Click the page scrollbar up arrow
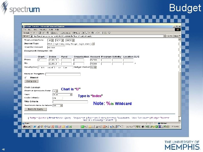Viewport: 203px width, 152px height. (x=179, y=39)
